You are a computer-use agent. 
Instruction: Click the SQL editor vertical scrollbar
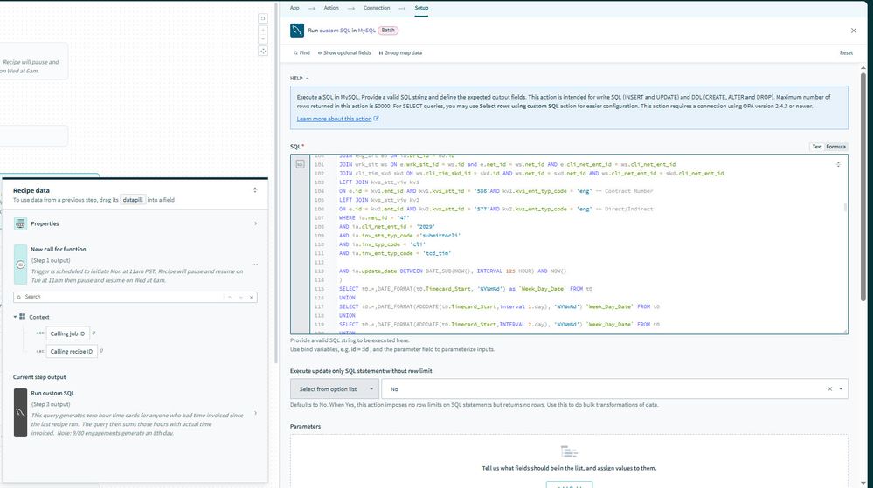[845, 209]
